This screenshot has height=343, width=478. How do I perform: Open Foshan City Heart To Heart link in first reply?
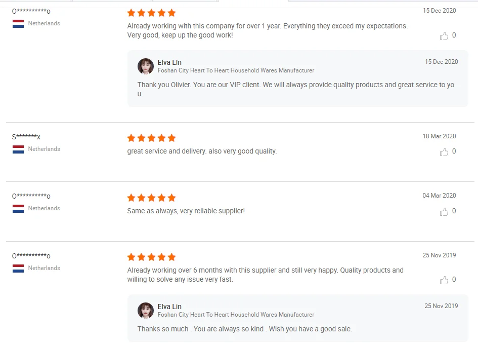click(236, 70)
